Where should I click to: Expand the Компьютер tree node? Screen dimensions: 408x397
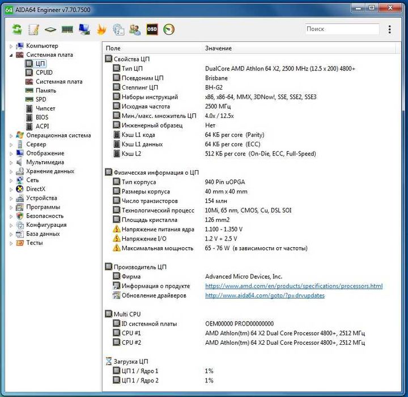click(x=11, y=47)
